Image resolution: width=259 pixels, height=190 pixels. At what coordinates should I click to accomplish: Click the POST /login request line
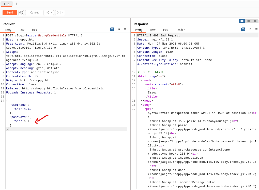[44, 35]
